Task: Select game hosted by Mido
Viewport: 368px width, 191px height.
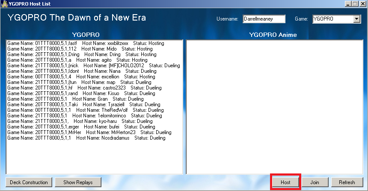Action: 94,49
